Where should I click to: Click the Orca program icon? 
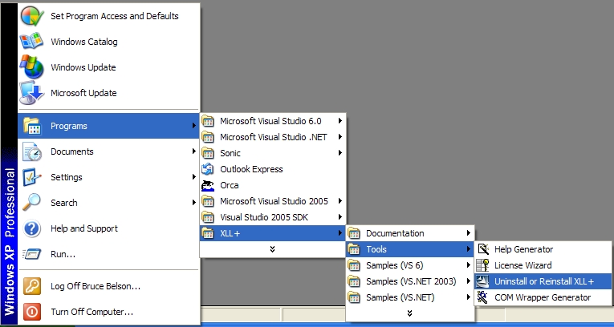(208, 185)
